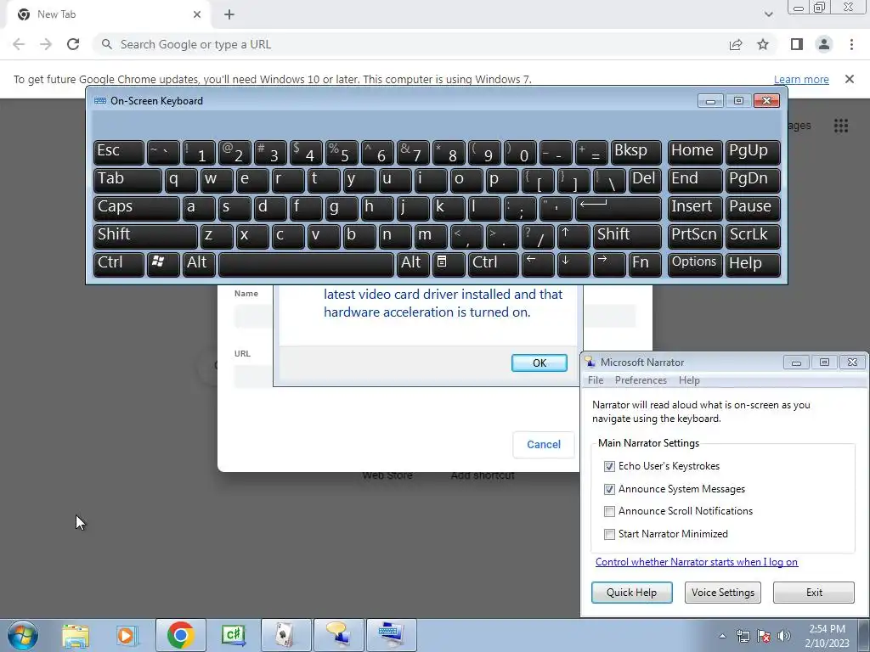The height and width of the screenshot is (652, 870).
Task: Click the Tab key on keyboard
Action: [x=127, y=180]
